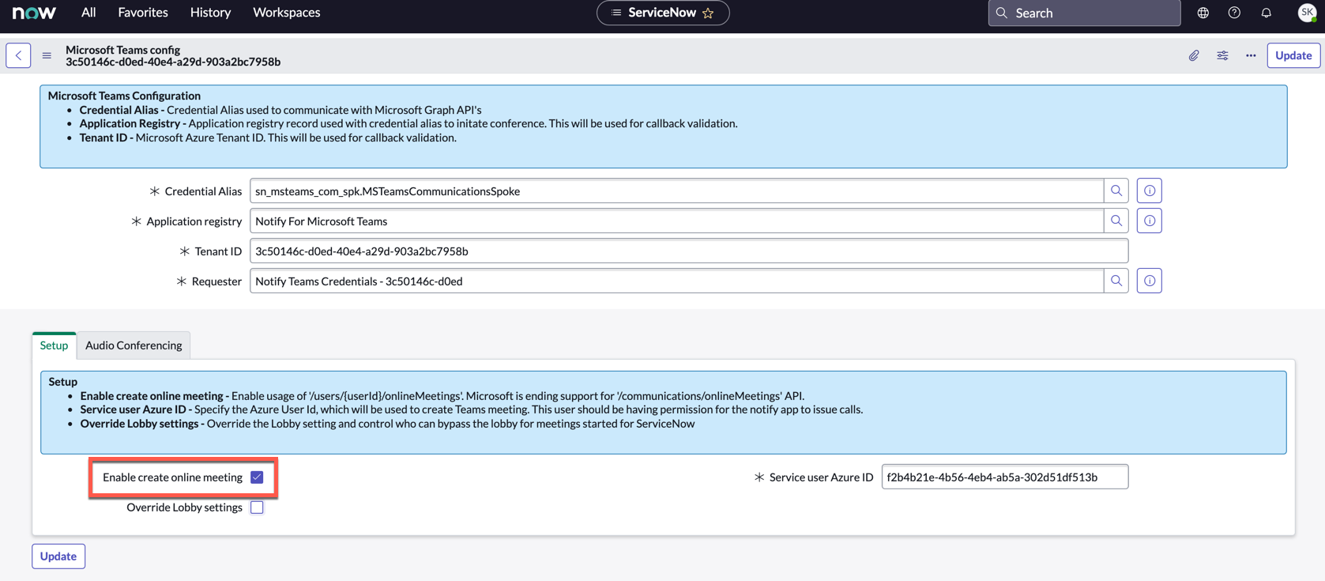Click the 'Application registry' field label

(x=194, y=221)
